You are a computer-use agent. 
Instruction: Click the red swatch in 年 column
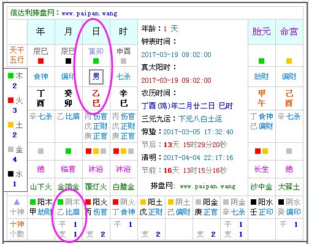(40, 61)
